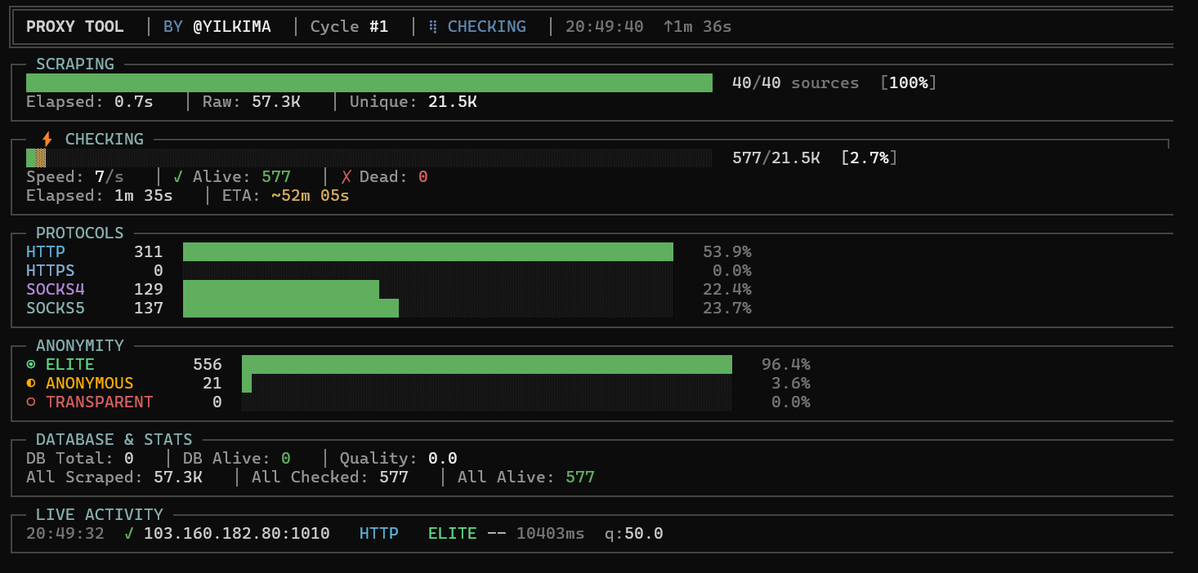Click the spinner icon before CHECKING status
This screenshot has width=1198, height=573.
coord(434,27)
